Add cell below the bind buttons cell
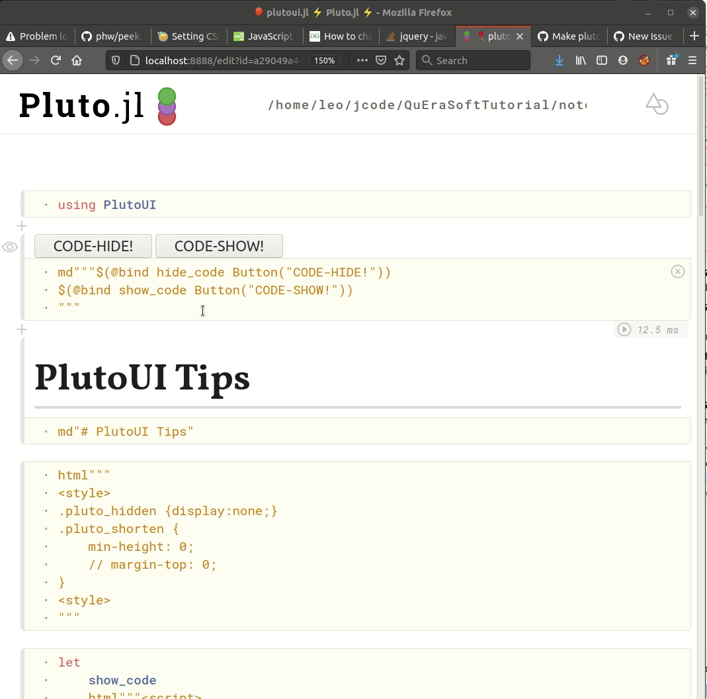The width and height of the screenshot is (707, 699). (x=22, y=329)
